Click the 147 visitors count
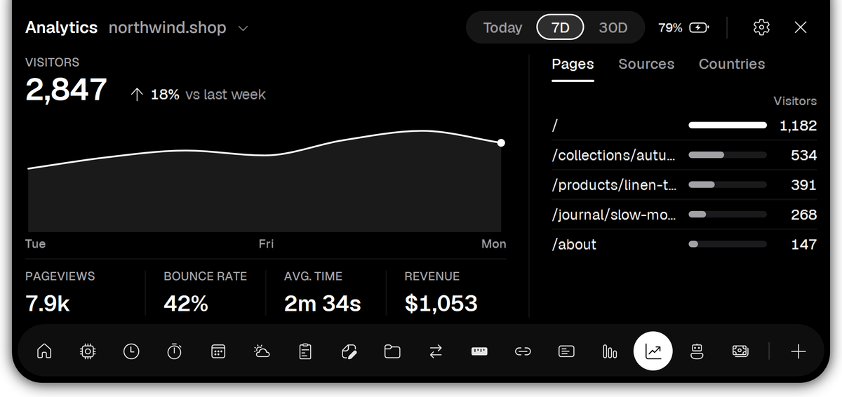842x397 pixels. (804, 244)
